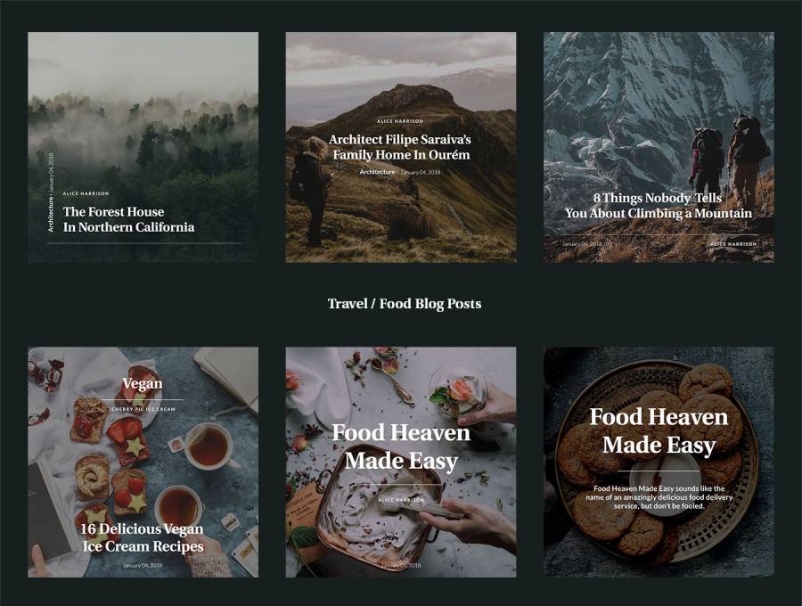Click January 04, 2018 date on mountain card
Image resolution: width=802 pixels, height=606 pixels.
[x=582, y=244]
